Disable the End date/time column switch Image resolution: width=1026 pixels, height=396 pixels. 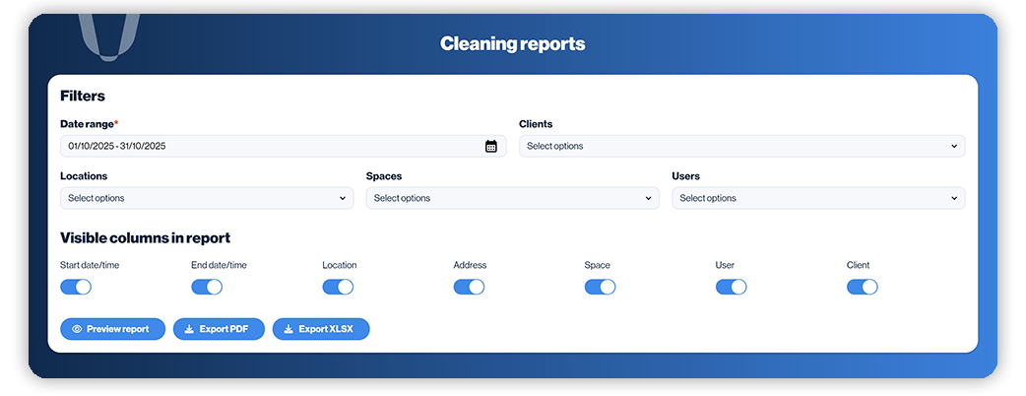[x=207, y=287]
